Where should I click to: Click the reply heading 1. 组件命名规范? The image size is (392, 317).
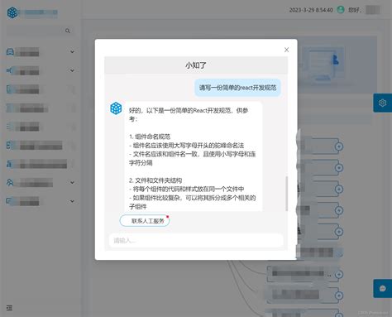pos(150,137)
